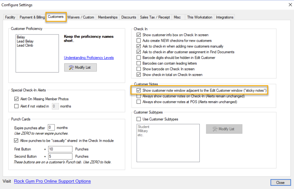The image size is (294, 189).
Task: Open the Payment & Billing tab
Action: [x=32, y=17]
